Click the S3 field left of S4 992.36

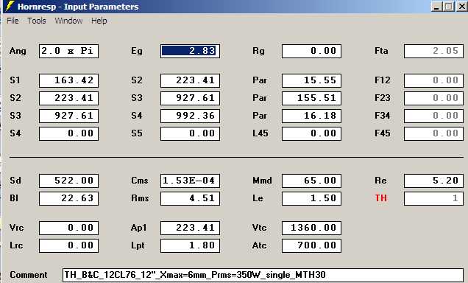click(68, 116)
